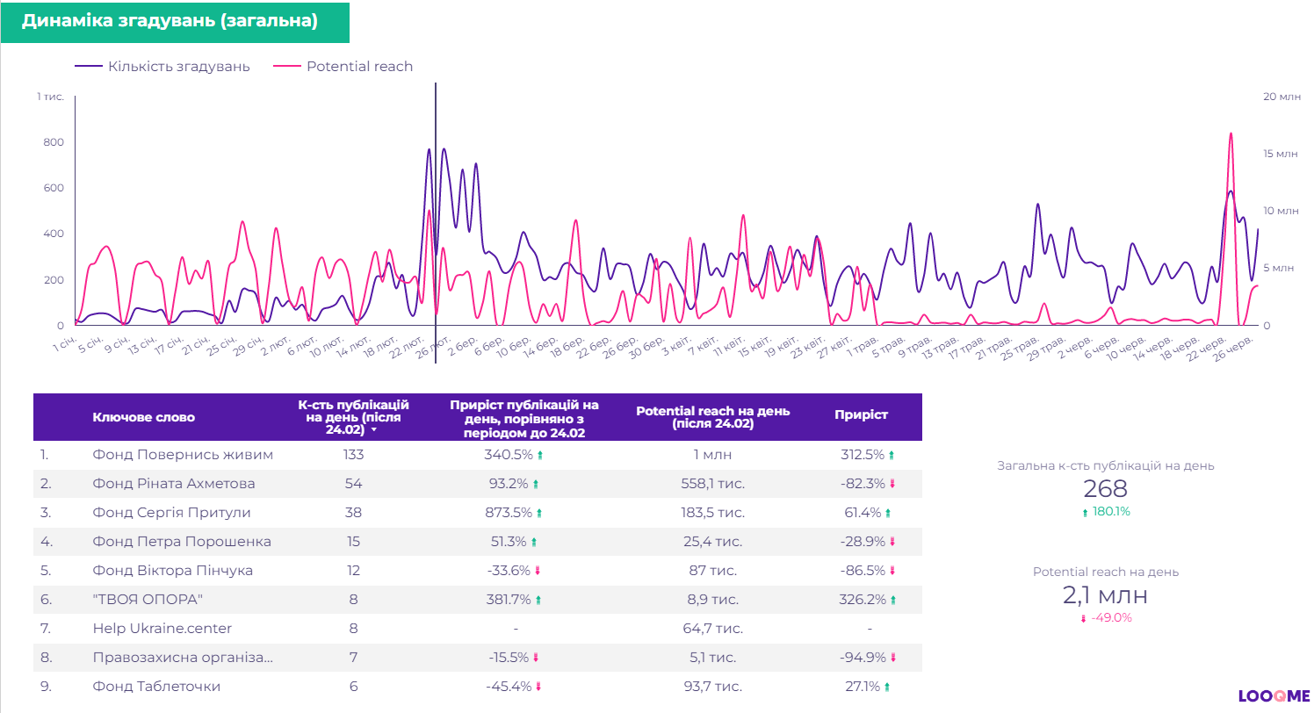Click the 1 млн reach cell

[x=712, y=455]
